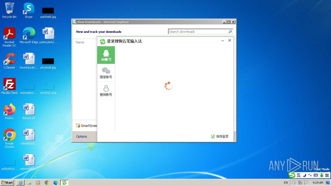Select ltdroot.rtf document
Image resolution: width=331 pixels, height=186 pixels.
[29, 112]
